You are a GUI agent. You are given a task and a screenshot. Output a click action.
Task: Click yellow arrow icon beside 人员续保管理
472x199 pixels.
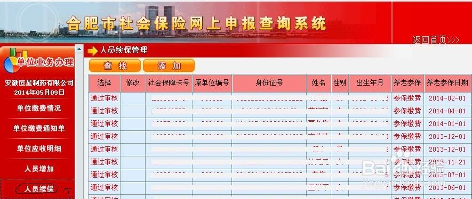tap(93, 51)
